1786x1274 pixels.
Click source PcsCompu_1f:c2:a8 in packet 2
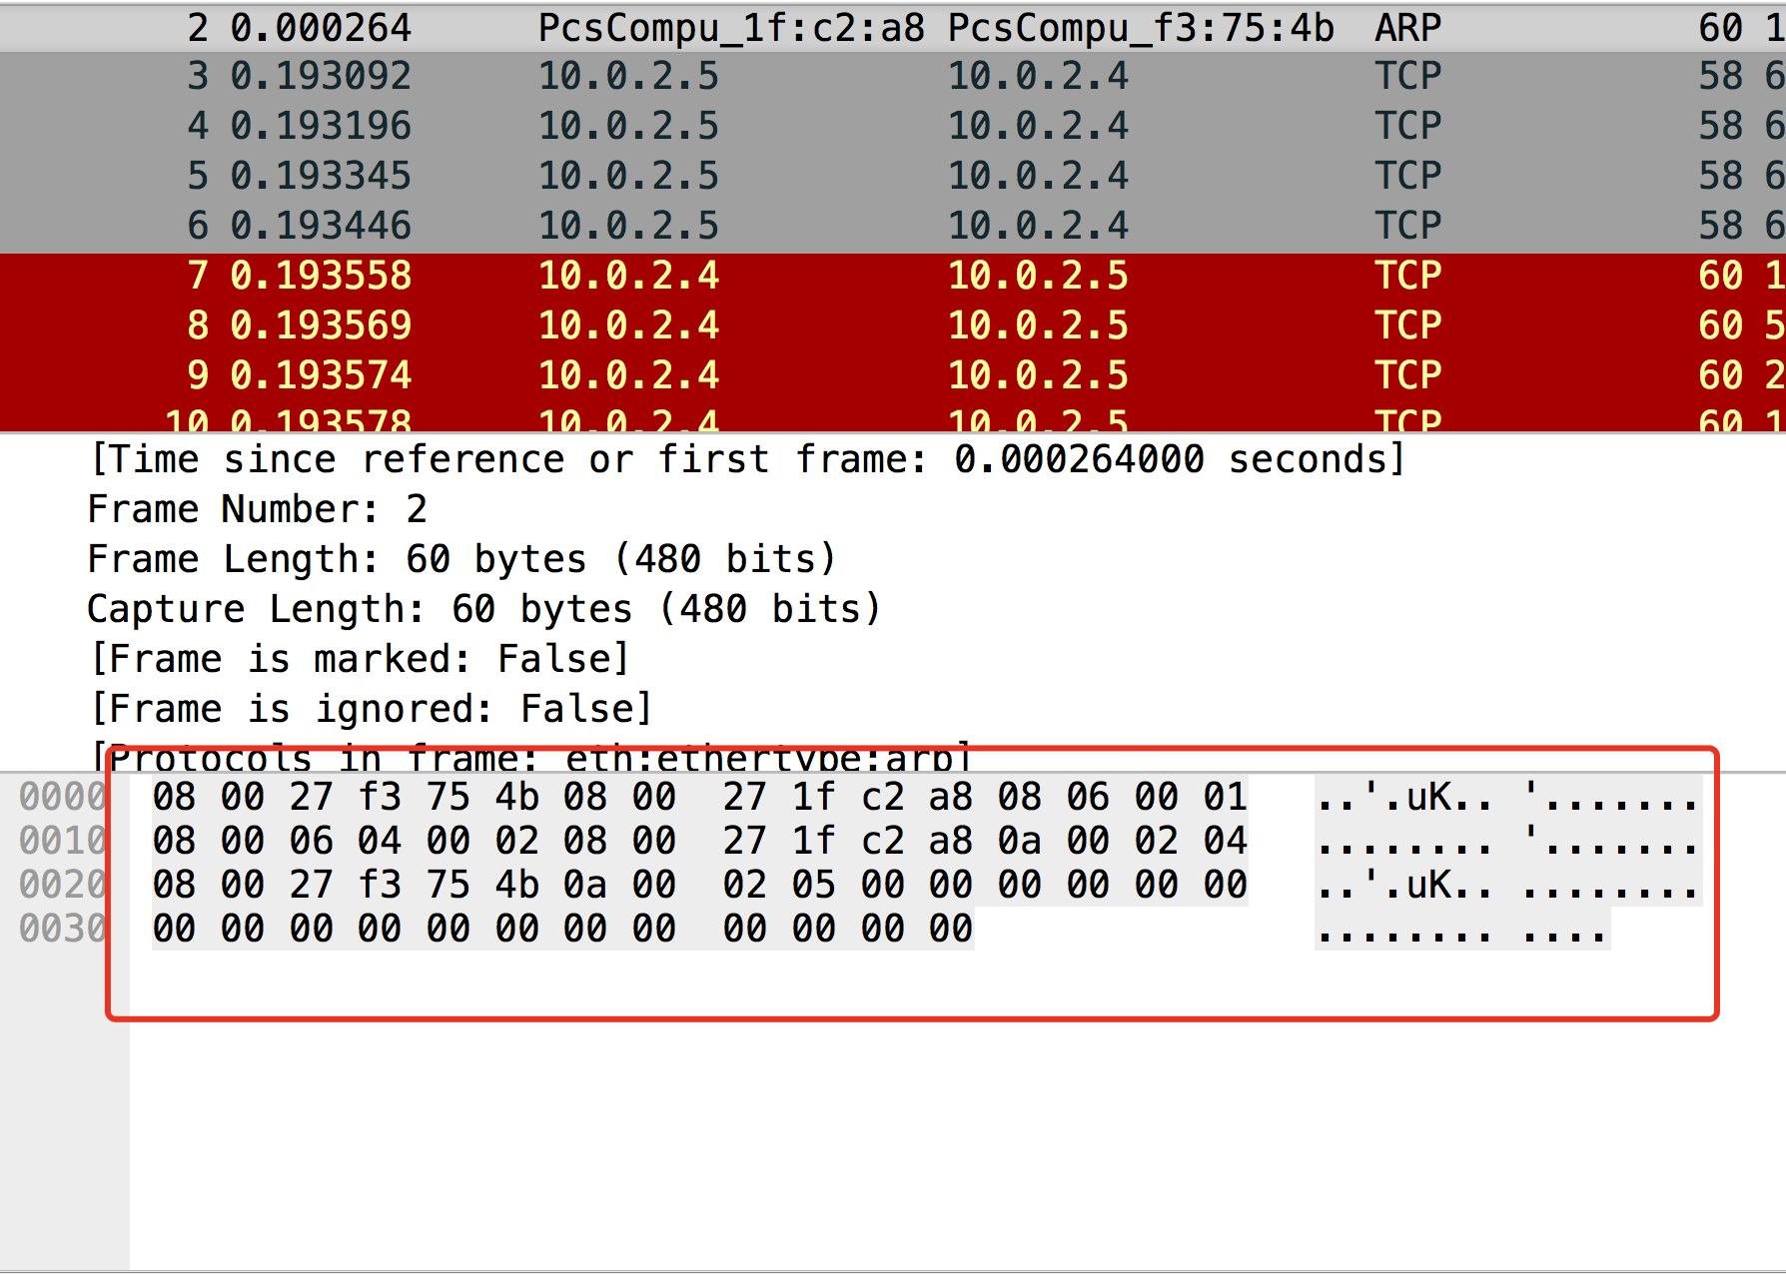(731, 28)
